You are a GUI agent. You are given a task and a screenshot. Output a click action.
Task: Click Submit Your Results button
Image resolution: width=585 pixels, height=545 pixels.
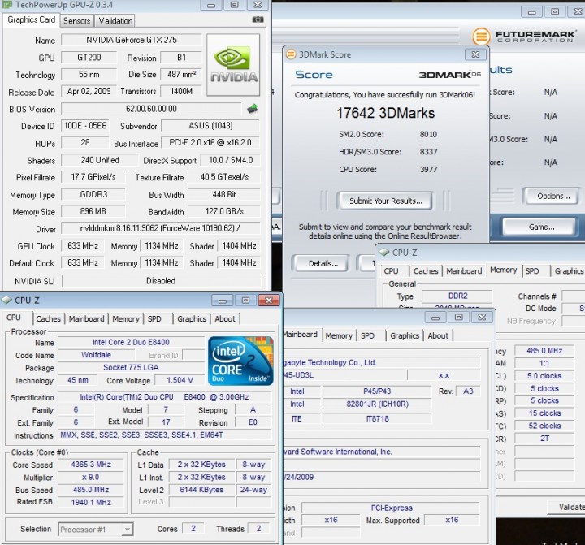click(385, 201)
